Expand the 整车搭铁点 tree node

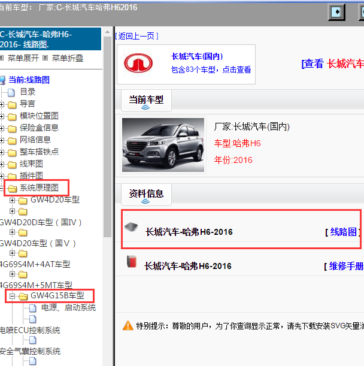tap(2, 152)
